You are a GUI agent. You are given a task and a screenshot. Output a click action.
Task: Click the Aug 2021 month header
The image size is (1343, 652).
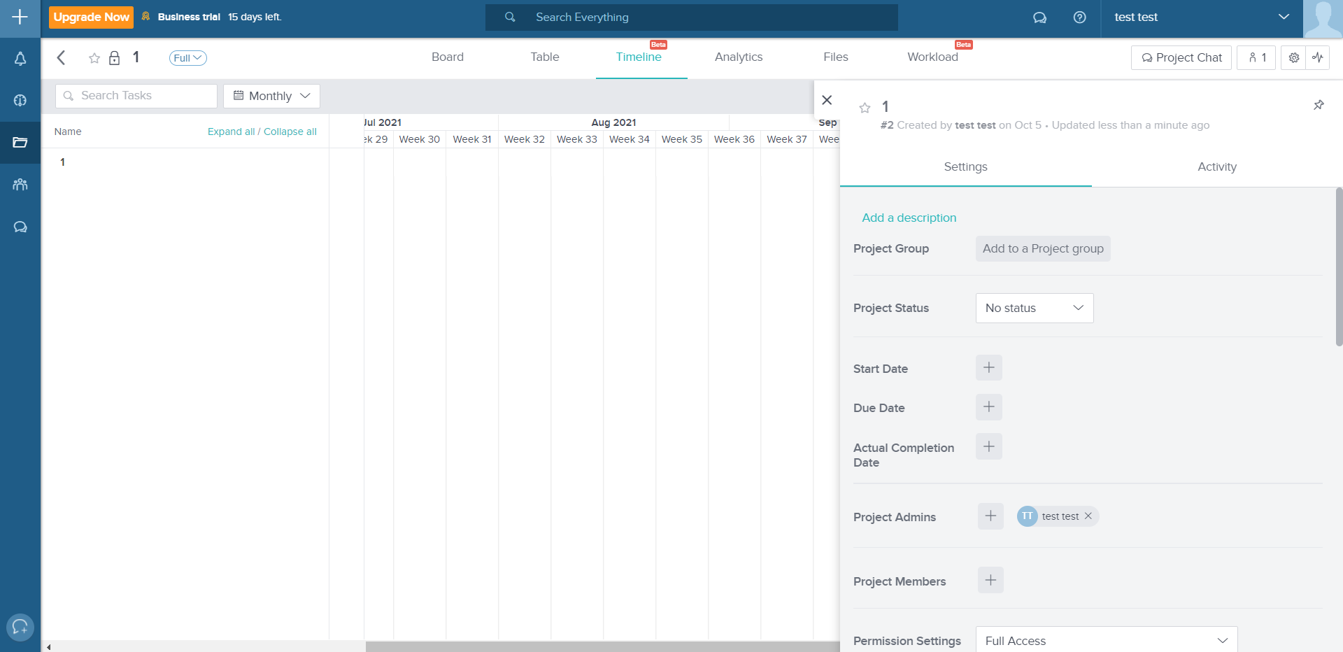click(x=614, y=122)
